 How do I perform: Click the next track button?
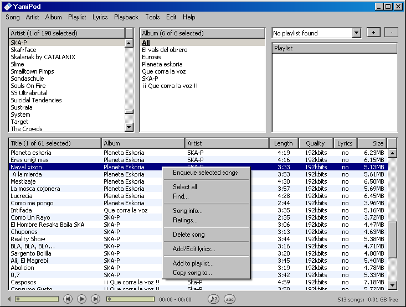(95, 299)
